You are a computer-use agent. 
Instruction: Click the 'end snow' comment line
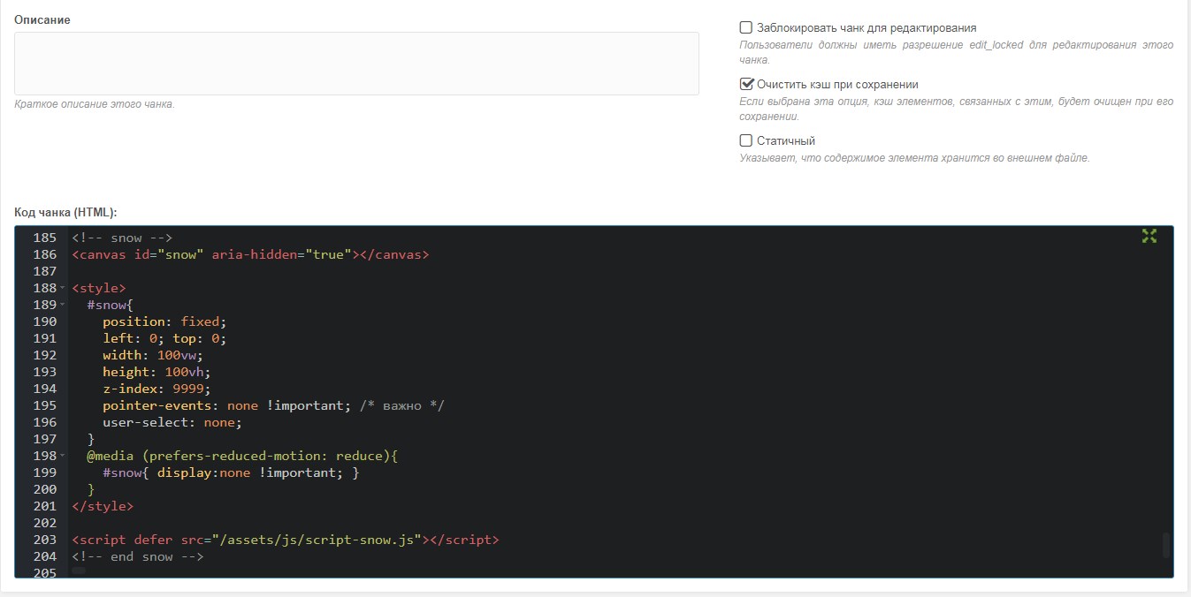point(138,556)
